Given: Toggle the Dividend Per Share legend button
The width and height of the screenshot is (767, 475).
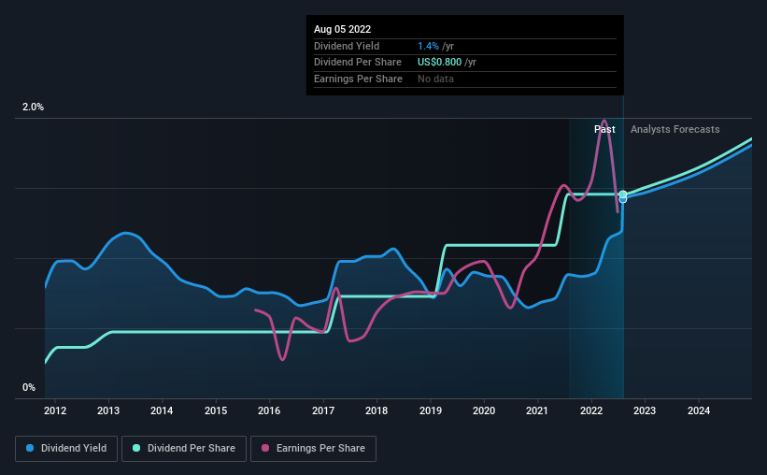Looking at the screenshot, I should click(x=184, y=448).
